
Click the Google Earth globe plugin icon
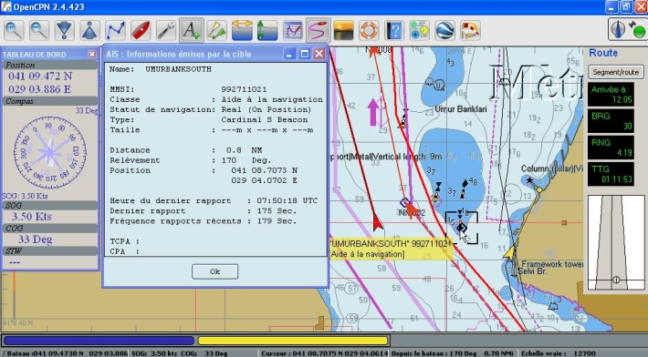click(x=444, y=30)
